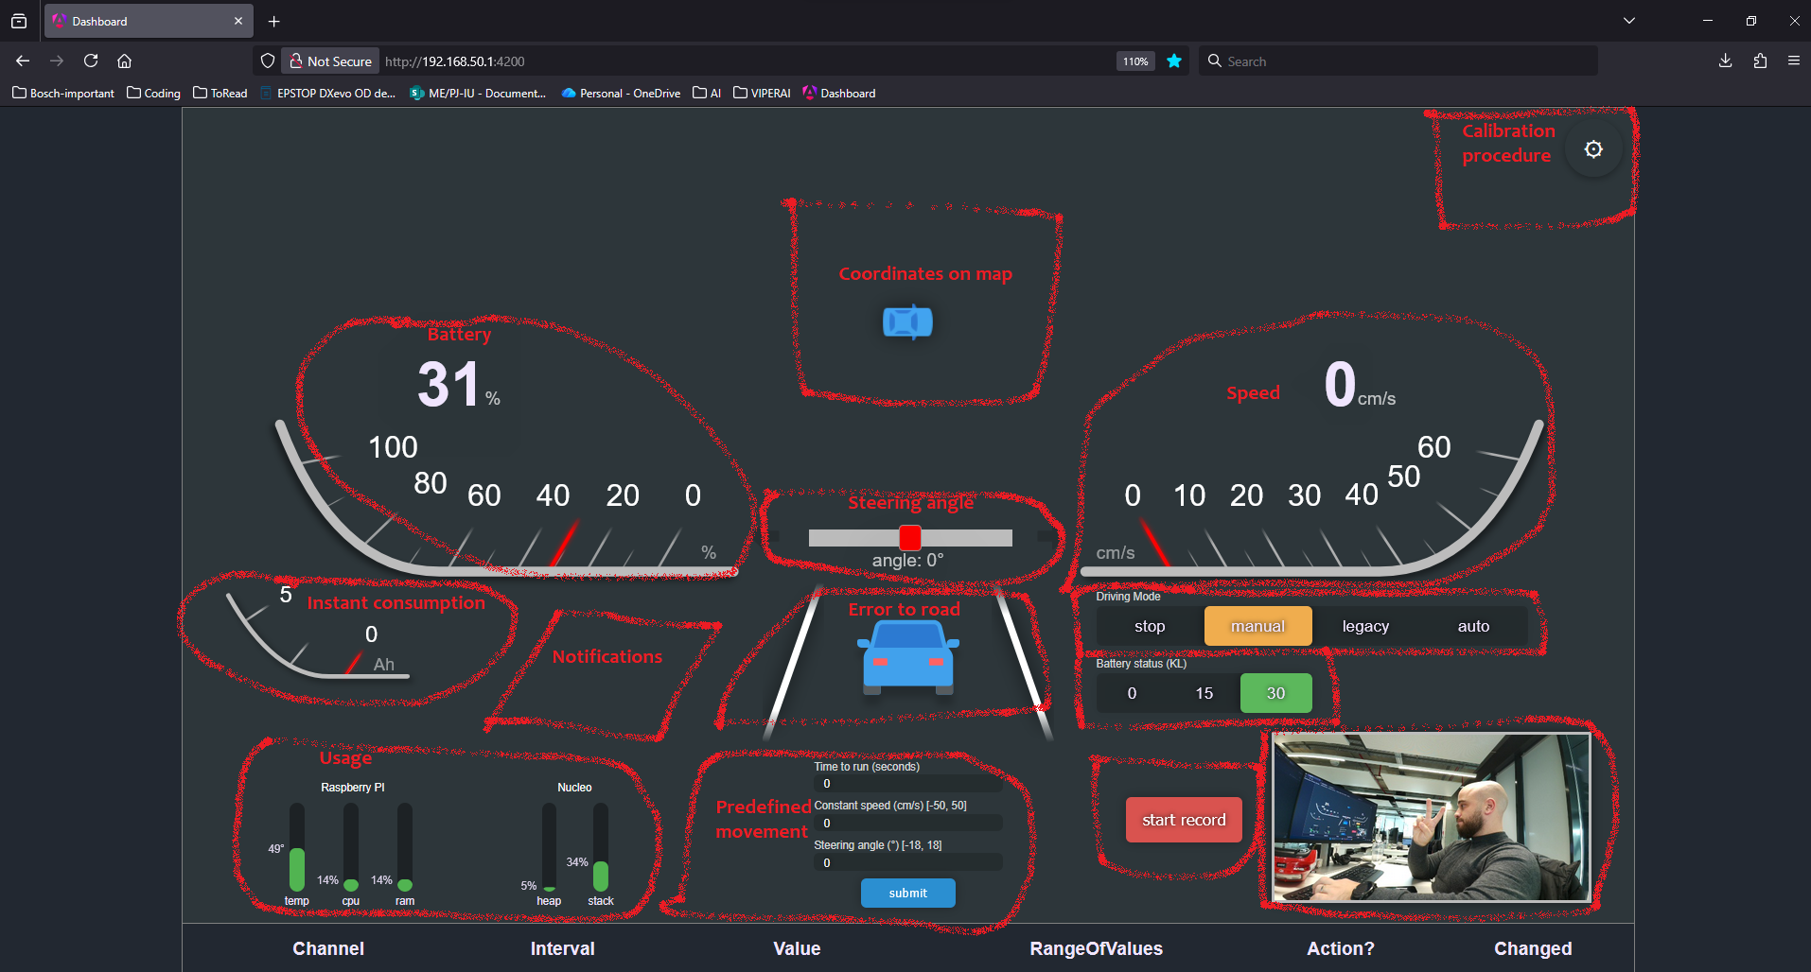Expand the list all tabs chevron
This screenshot has height=972, width=1811.
pos(1629,21)
